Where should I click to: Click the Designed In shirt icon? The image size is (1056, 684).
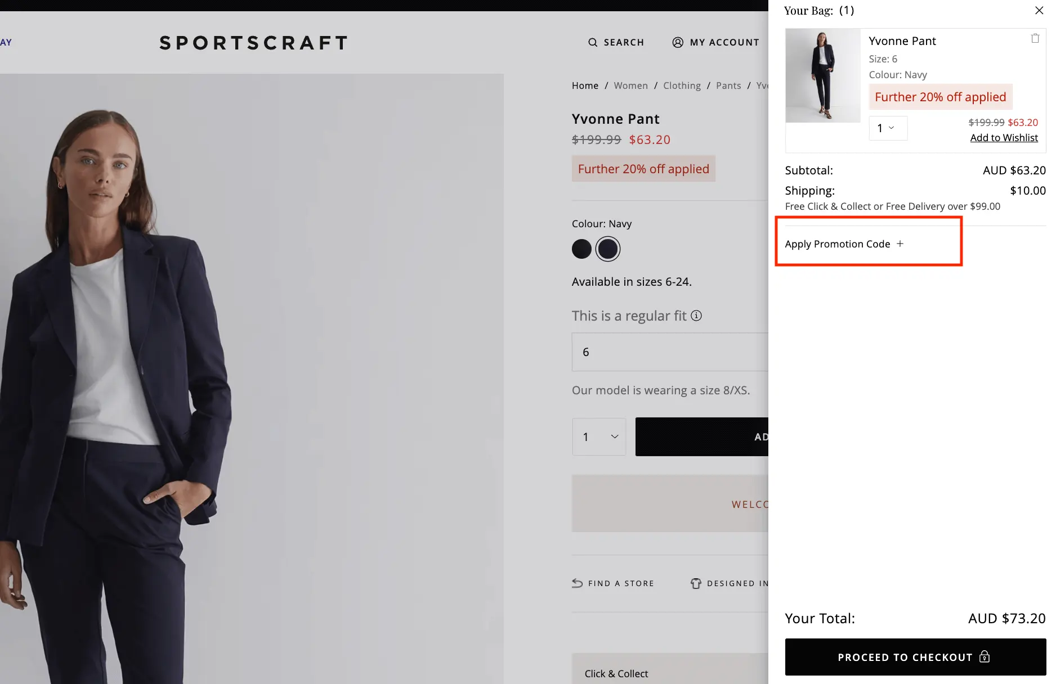[696, 583]
